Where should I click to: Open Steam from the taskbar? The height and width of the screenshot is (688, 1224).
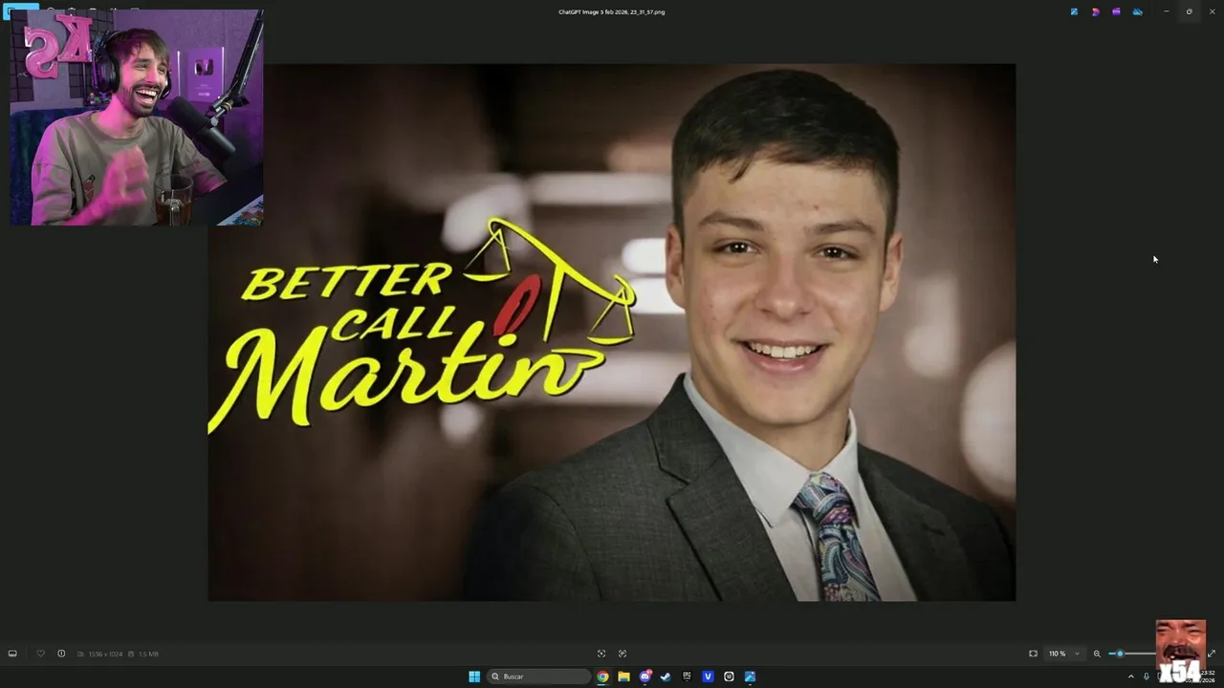click(x=666, y=677)
